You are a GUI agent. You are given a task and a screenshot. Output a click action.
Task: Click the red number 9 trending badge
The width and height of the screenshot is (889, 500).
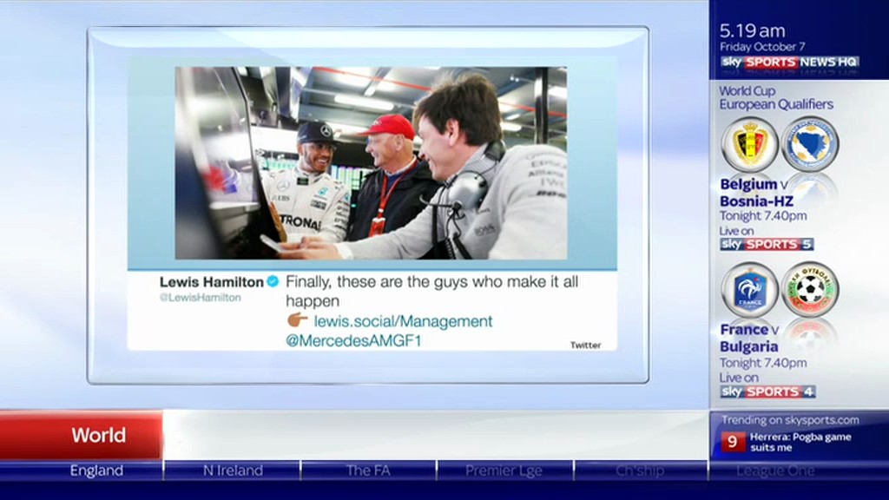point(733,442)
